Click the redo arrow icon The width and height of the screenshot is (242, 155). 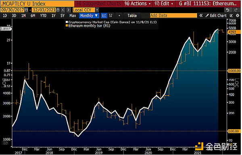[236, 10]
